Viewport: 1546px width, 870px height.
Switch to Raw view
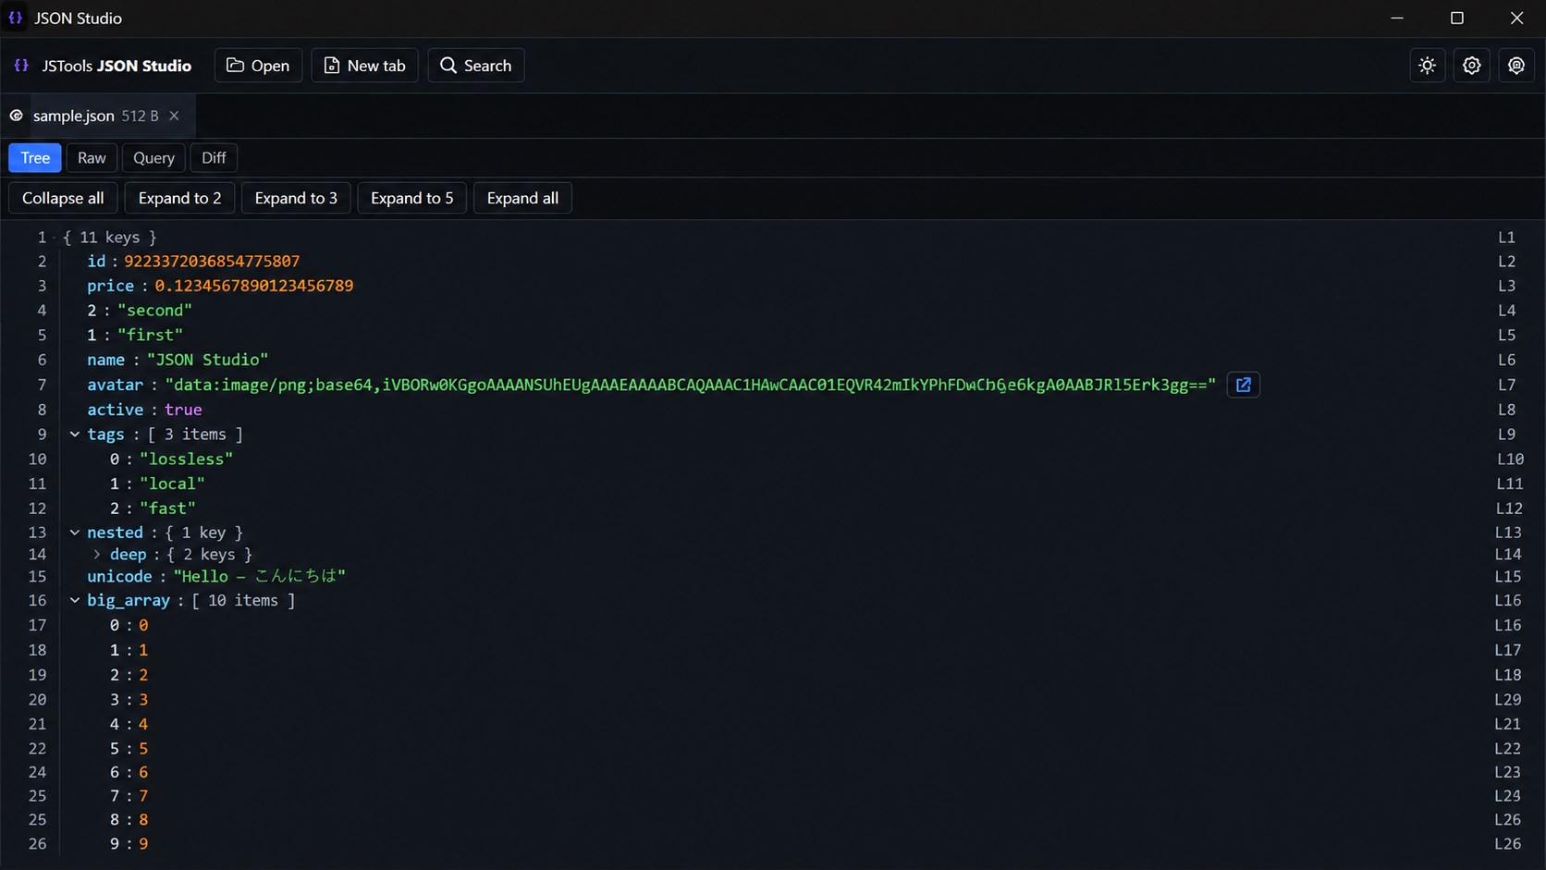92,158
